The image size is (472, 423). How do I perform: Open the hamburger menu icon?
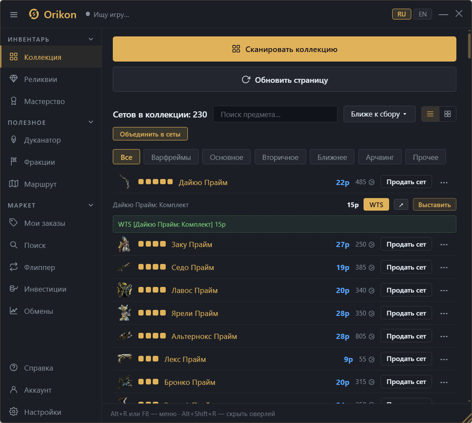click(13, 14)
